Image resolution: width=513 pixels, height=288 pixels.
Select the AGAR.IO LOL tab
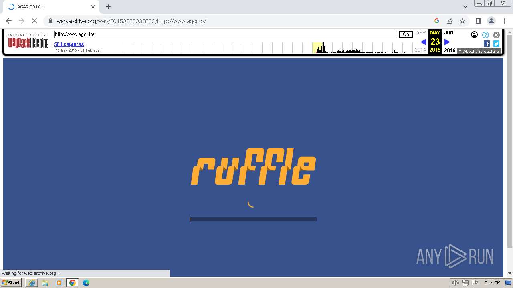(51, 7)
